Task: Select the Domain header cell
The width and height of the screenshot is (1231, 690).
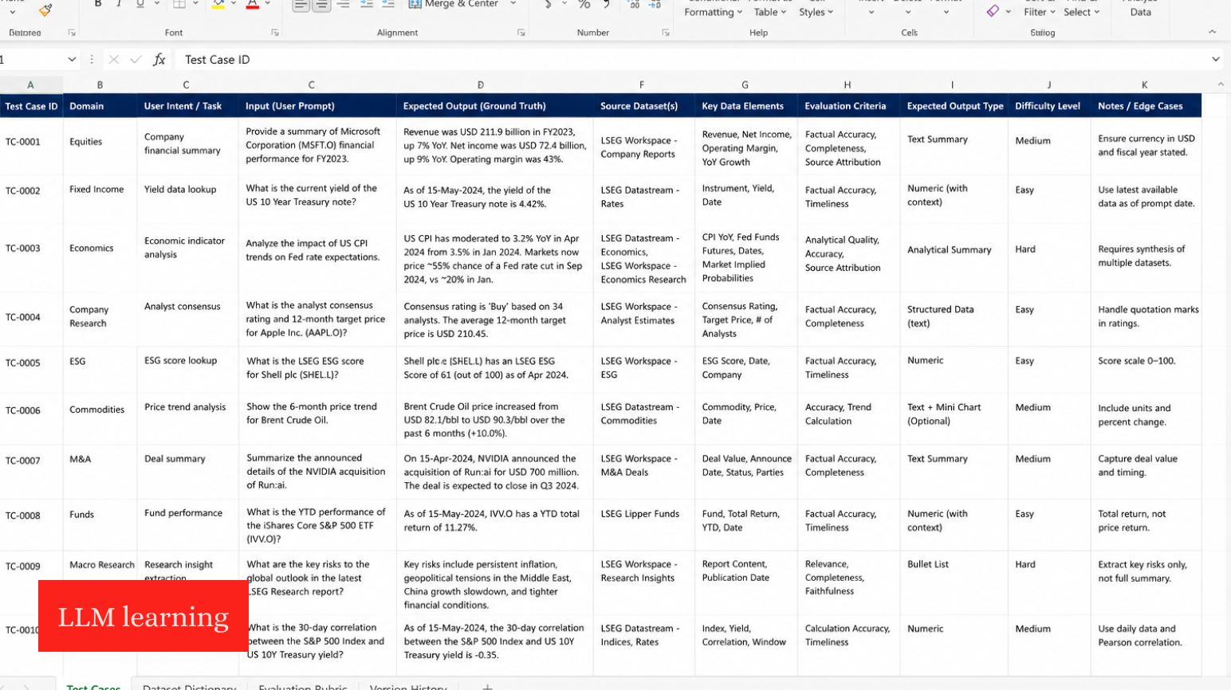Action: coord(100,106)
